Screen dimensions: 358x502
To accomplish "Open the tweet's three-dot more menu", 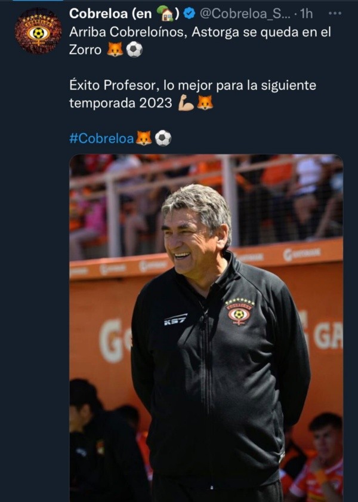I will click(x=335, y=14).
